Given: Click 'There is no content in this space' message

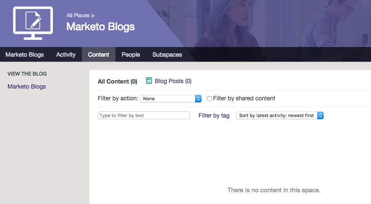Looking at the screenshot, I should (x=274, y=190).
